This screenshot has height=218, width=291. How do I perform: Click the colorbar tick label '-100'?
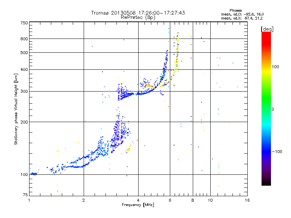pos(277,152)
